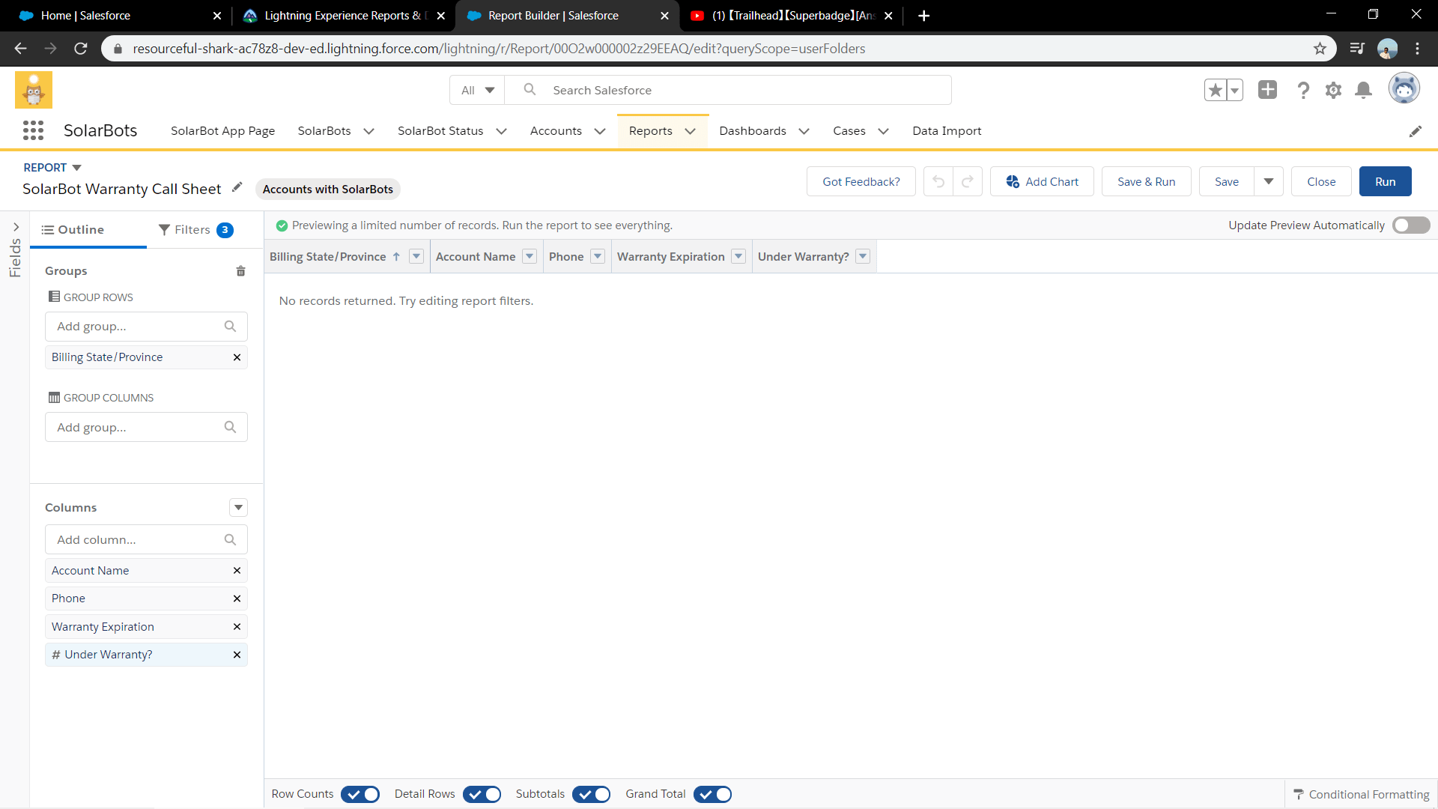
Task: Remove Billing State/Province grouping with X
Action: click(x=237, y=357)
